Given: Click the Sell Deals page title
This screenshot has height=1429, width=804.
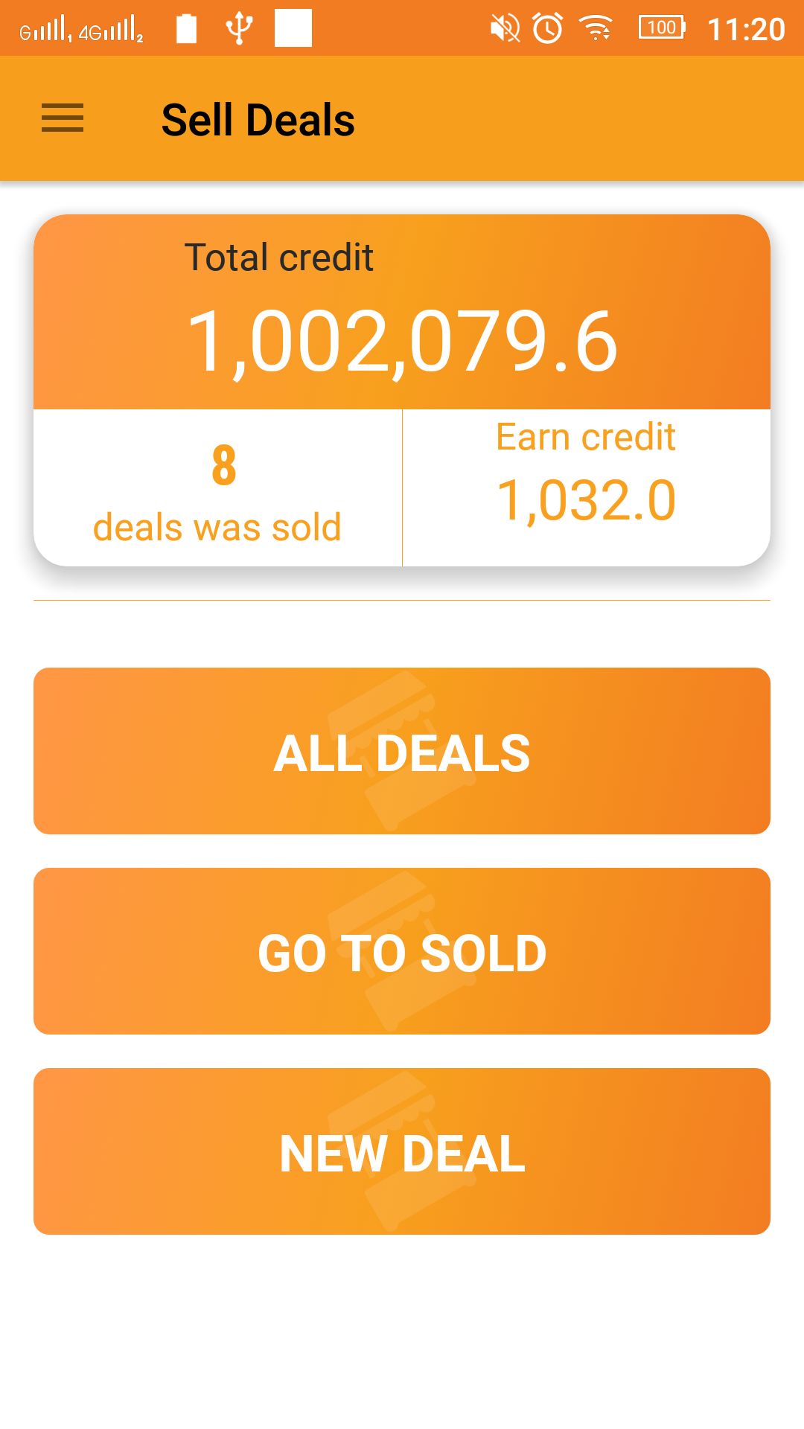Looking at the screenshot, I should click(x=258, y=120).
